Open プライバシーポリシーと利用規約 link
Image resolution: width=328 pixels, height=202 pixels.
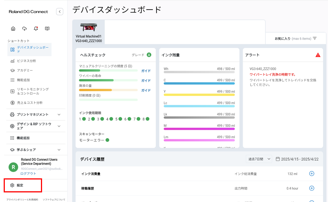pos(22,200)
